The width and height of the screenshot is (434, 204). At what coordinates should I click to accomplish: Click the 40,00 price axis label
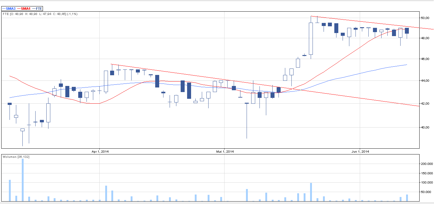pyautogui.click(x=424, y=127)
